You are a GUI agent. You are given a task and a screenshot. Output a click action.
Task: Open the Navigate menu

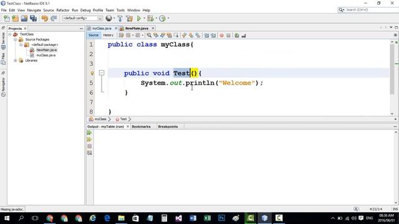pos(34,10)
